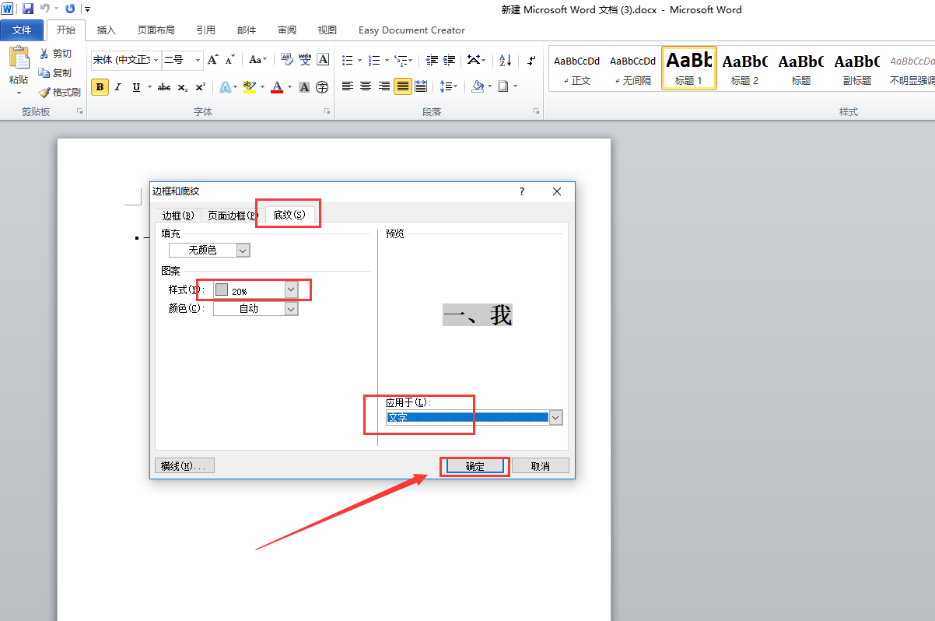
Task: Click the Bullets list icon
Action: [348, 60]
